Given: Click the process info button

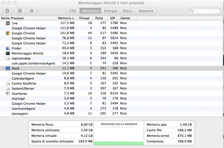Looking at the screenshot, I should (20, 11).
